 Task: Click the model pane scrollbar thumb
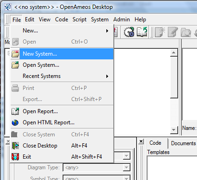174,77
